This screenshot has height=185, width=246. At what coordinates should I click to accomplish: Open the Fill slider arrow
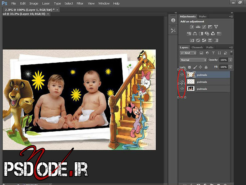coord(231,67)
